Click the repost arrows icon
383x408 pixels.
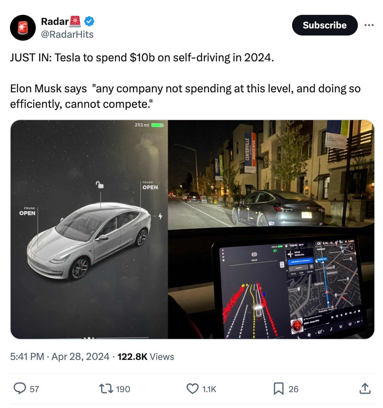pyautogui.click(x=106, y=388)
